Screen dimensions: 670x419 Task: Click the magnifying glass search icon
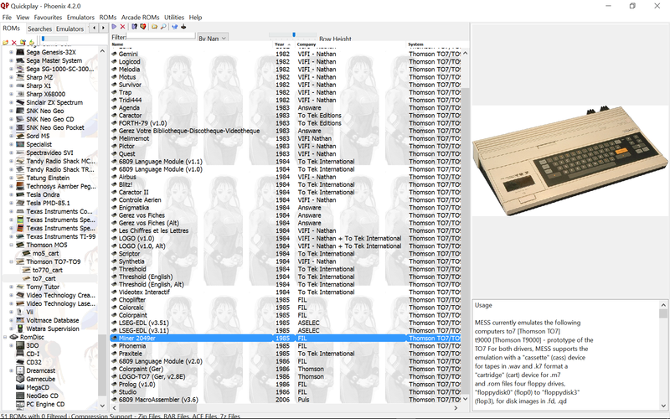[x=163, y=27]
